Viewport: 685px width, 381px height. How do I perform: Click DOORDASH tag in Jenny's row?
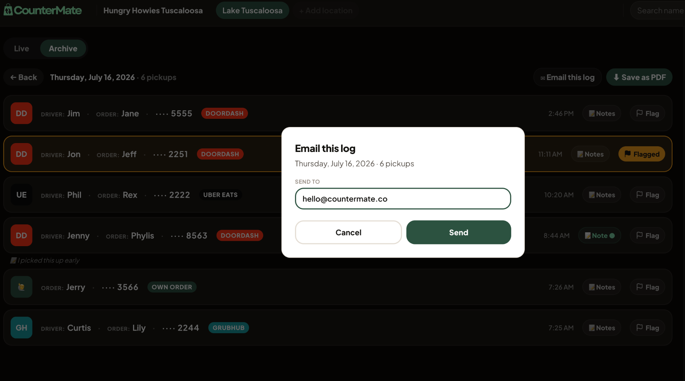click(x=240, y=235)
